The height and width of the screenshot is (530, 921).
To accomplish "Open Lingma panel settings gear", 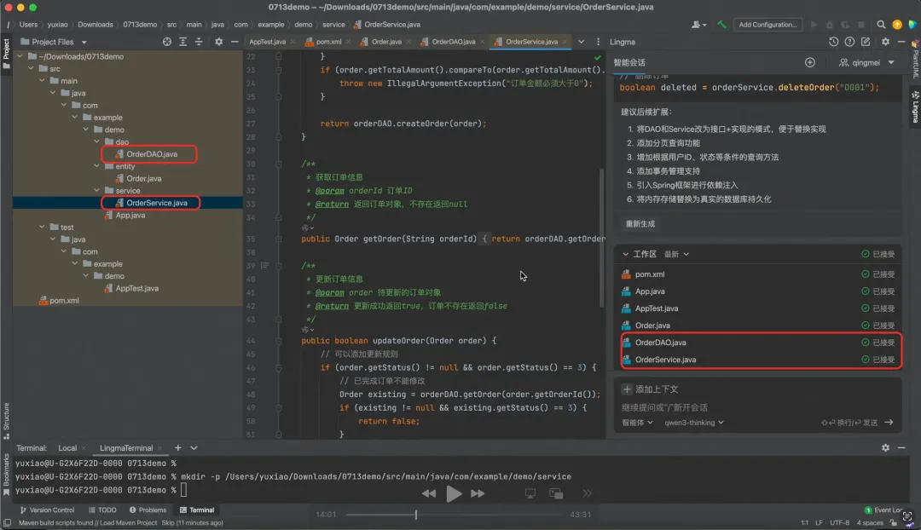I will (885, 42).
